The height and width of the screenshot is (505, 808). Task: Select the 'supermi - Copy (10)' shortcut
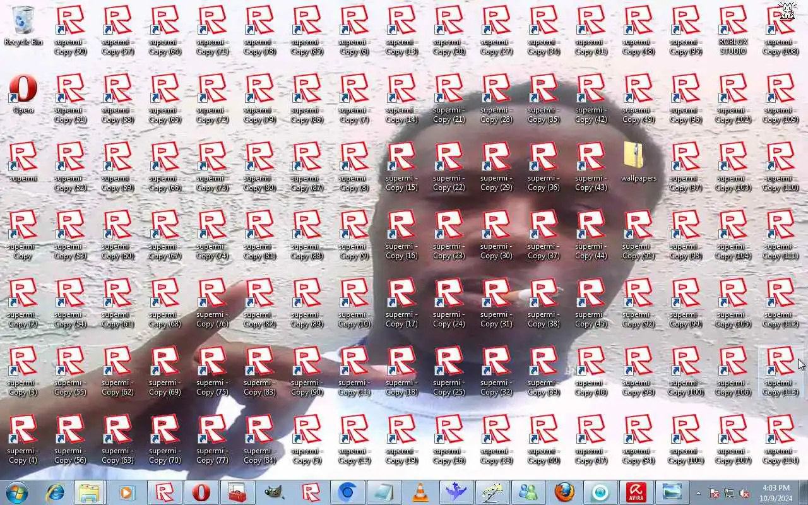point(355,303)
